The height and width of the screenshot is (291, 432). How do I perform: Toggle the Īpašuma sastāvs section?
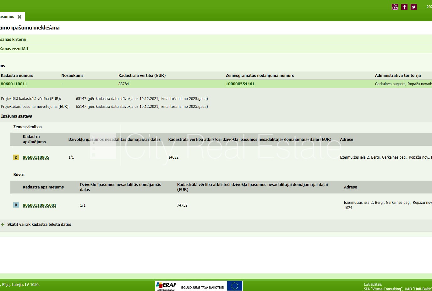point(16,116)
